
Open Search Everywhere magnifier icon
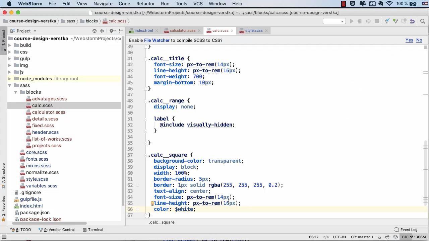pyautogui.click(x=423, y=21)
